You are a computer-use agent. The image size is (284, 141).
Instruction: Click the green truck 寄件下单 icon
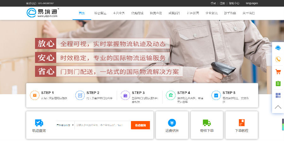207,123
